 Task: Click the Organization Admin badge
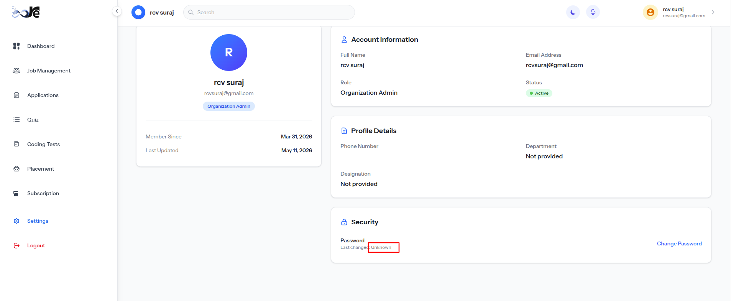[229, 106]
